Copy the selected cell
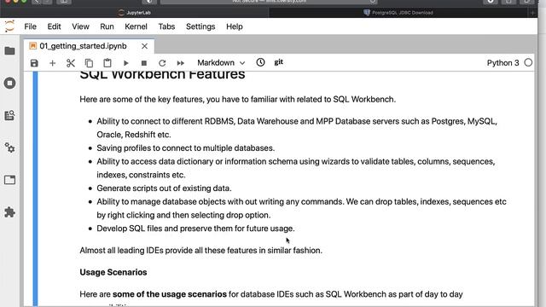This screenshot has height=307, width=546. pyautogui.click(x=89, y=63)
